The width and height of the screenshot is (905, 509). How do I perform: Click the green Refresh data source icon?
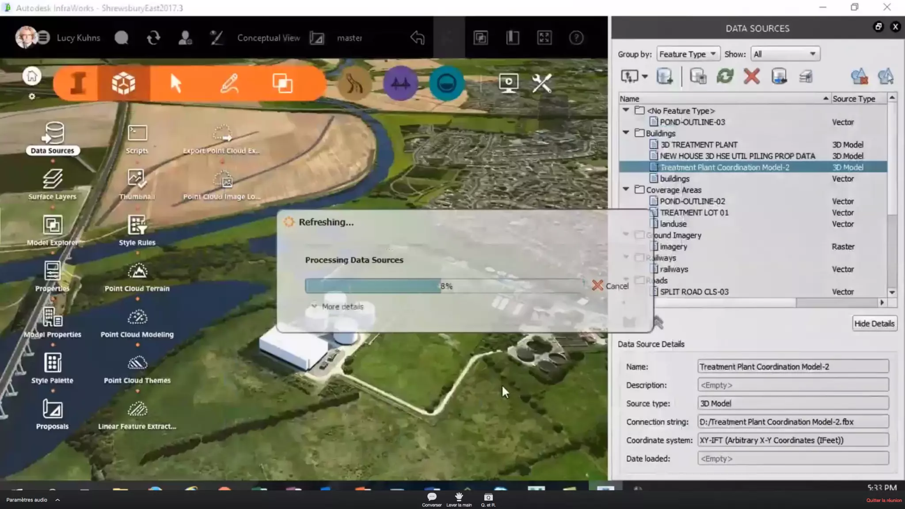725,76
